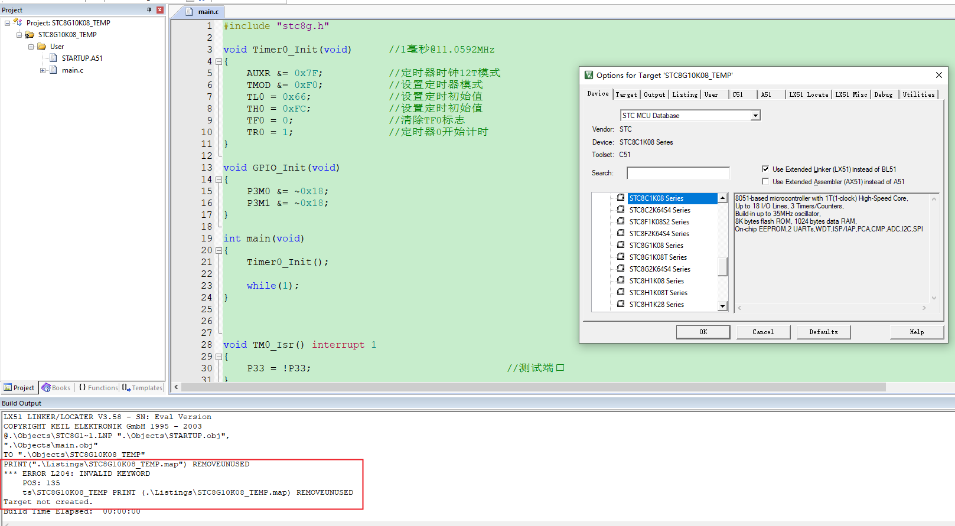Pin the Project panel
955x526 pixels.
click(x=149, y=10)
